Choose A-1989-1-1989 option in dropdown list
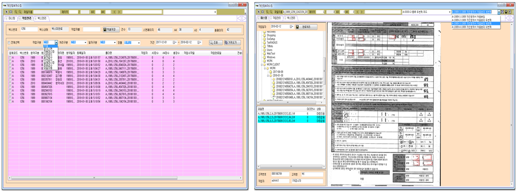Screen dimensions: 518x193 click(x=476, y=16)
